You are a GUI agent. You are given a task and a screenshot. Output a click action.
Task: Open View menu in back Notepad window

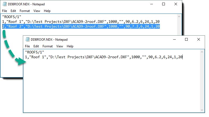pyautogui.click(x=37, y=11)
